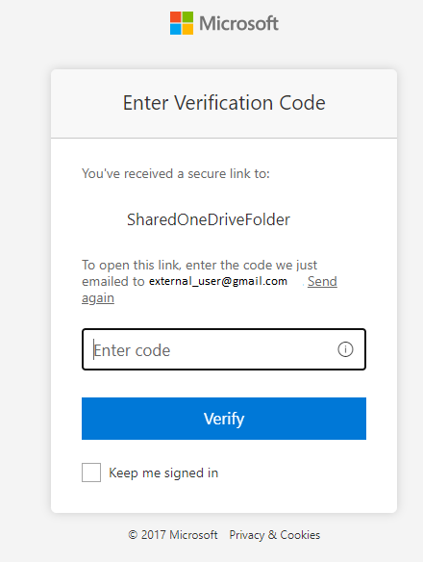Image resolution: width=423 pixels, height=562 pixels.
Task: Click the Enter Verification Code heading
Action: [x=224, y=103]
